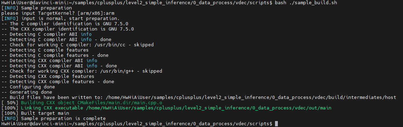Click 'Detecting CXX compile features - done' line
This screenshot has width=403, height=127.
57,82
